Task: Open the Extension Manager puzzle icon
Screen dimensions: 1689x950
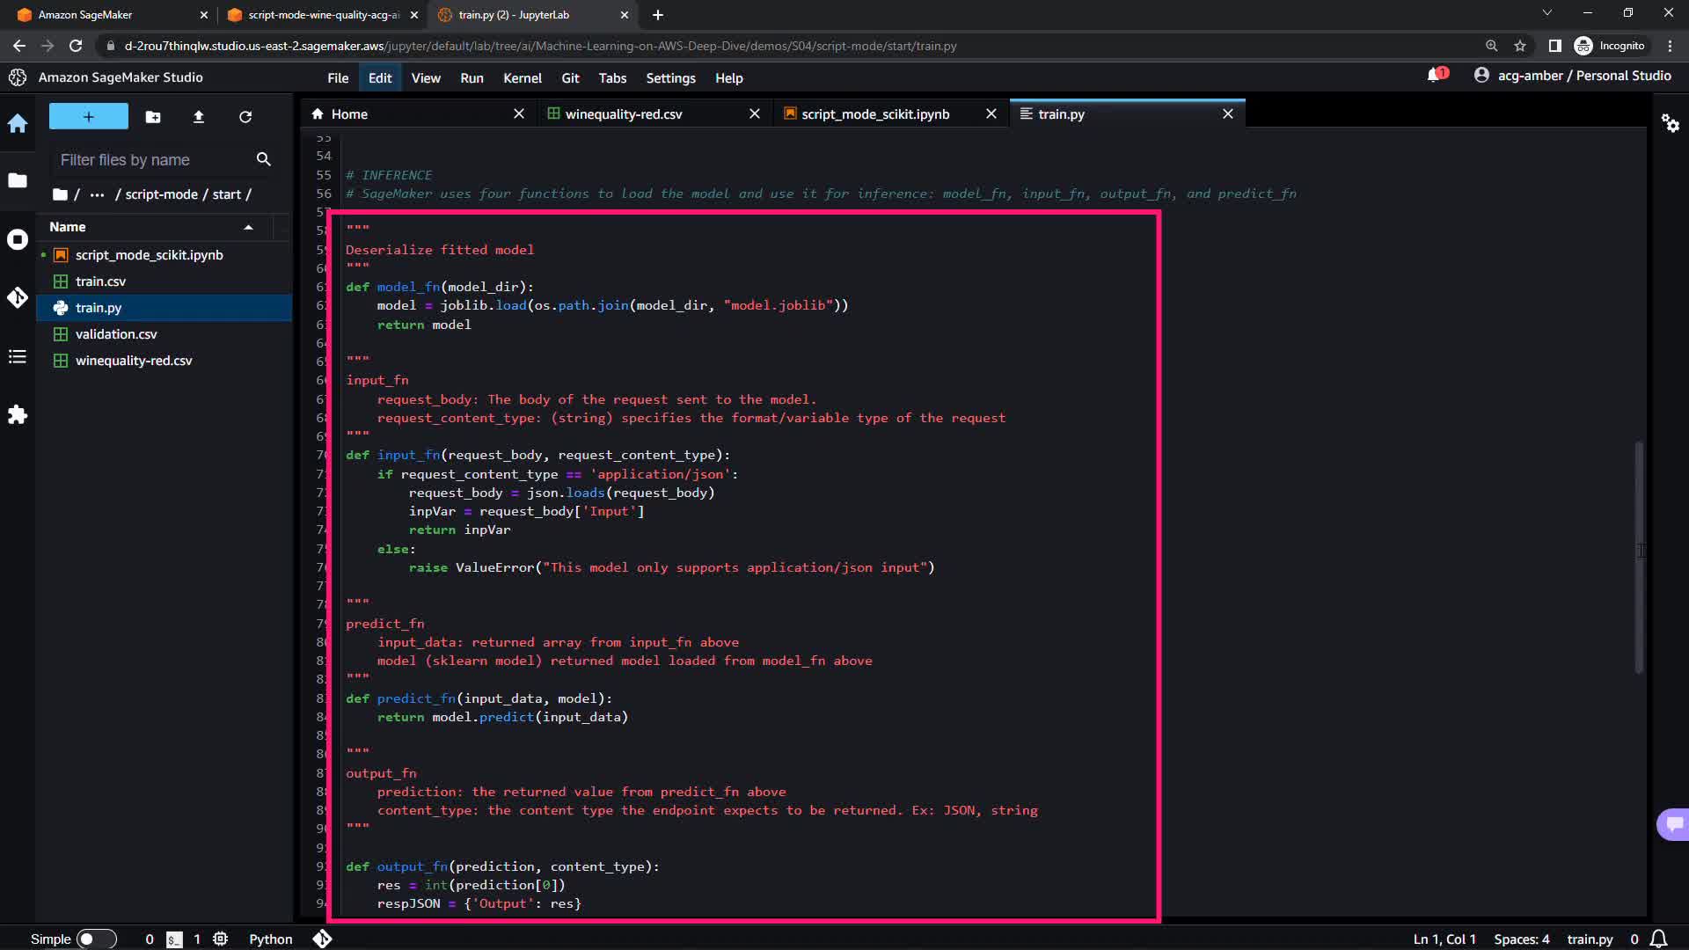Action: pyautogui.click(x=18, y=414)
